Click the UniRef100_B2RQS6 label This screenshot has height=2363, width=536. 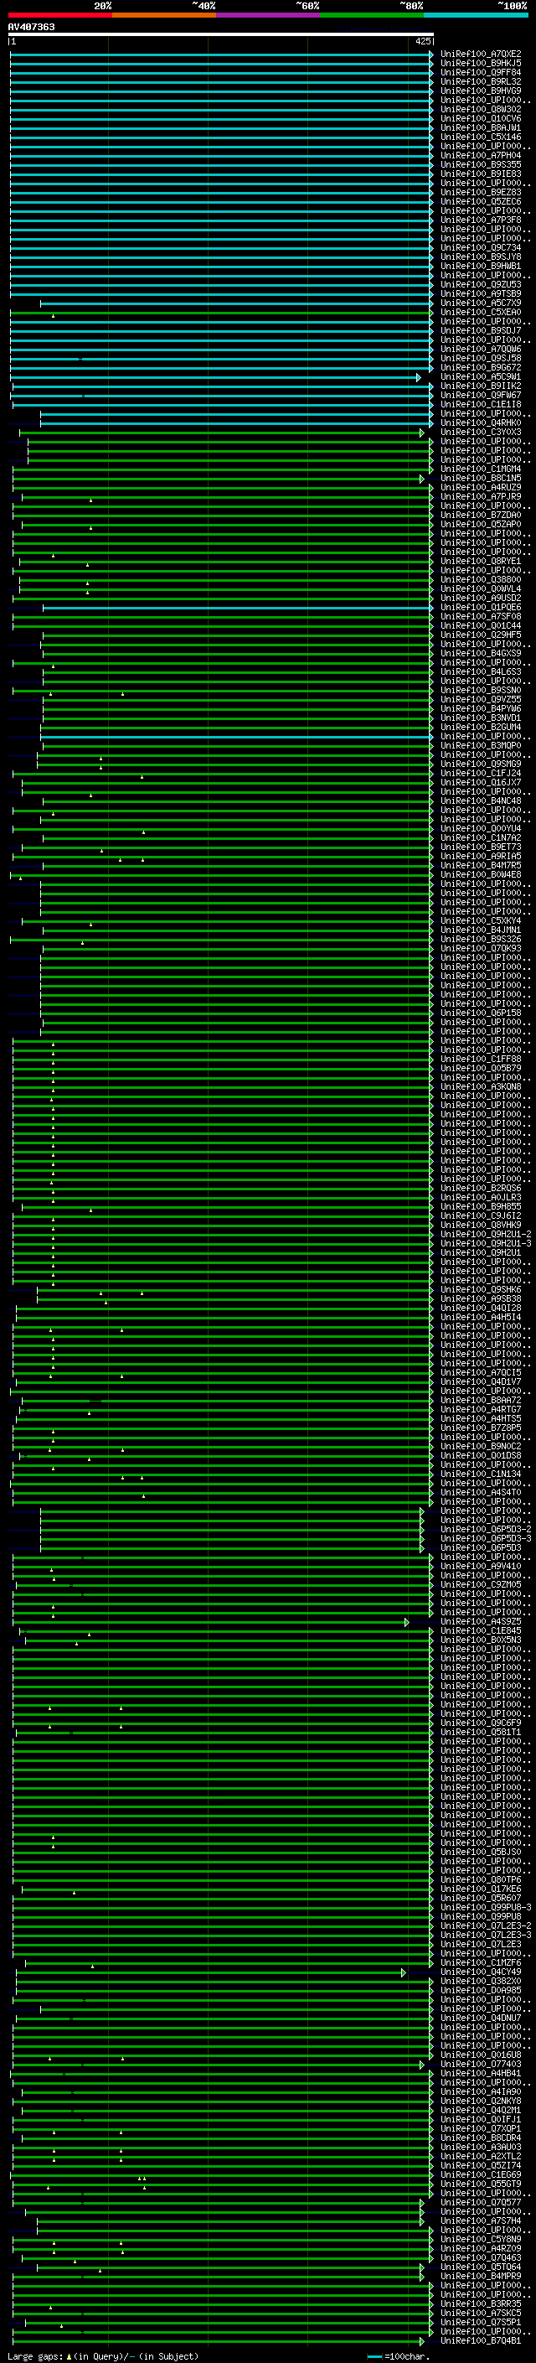coord(481,1188)
